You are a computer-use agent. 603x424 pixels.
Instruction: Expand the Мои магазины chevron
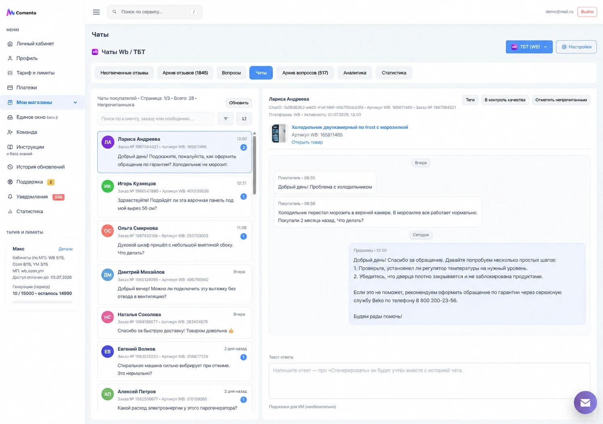(75, 102)
